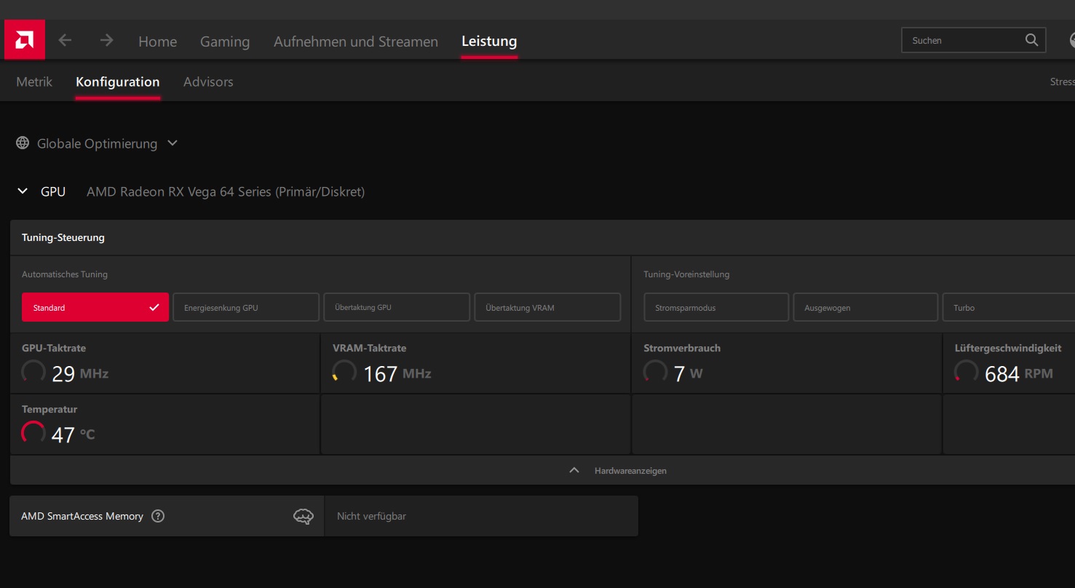Screen dimensions: 1075x588
Task: Click the 167 MHz VRAM clock value
Action: coord(397,373)
